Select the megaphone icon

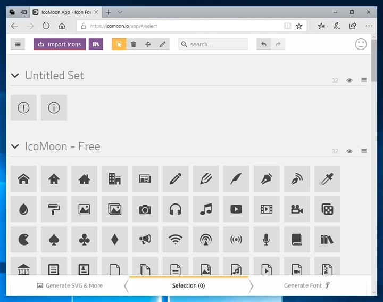click(x=145, y=239)
